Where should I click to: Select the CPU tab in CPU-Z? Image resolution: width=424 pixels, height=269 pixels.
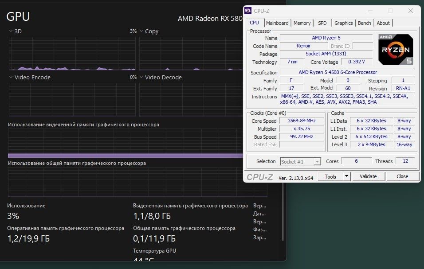(254, 23)
